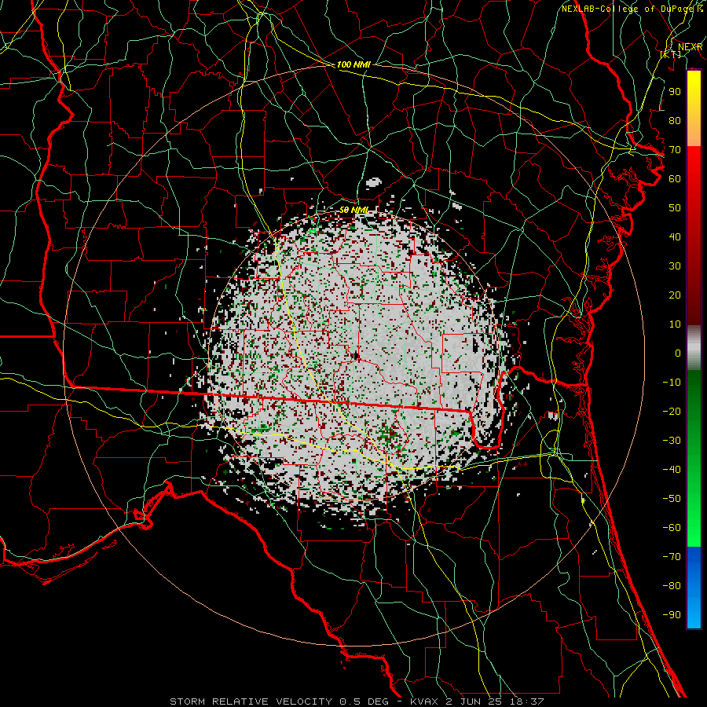Click the positive 90 scale label

point(675,92)
